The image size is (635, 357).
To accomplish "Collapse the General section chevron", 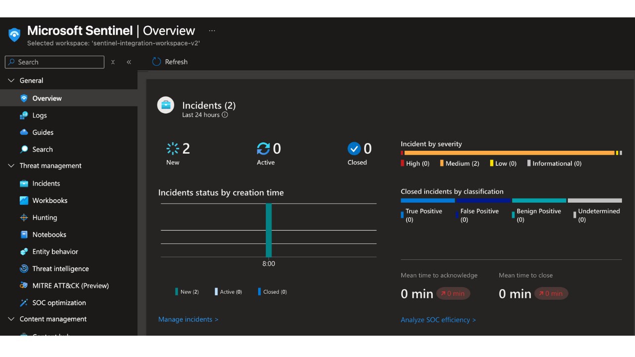I will 11,80.
